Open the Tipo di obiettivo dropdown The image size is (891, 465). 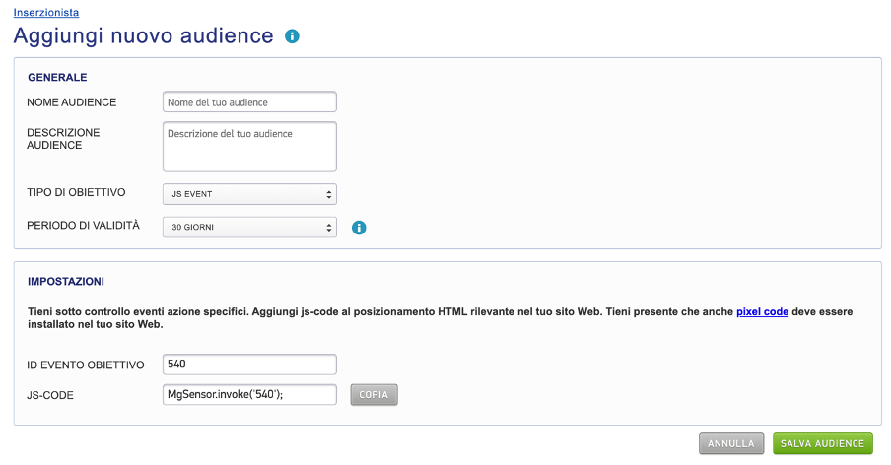(249, 194)
